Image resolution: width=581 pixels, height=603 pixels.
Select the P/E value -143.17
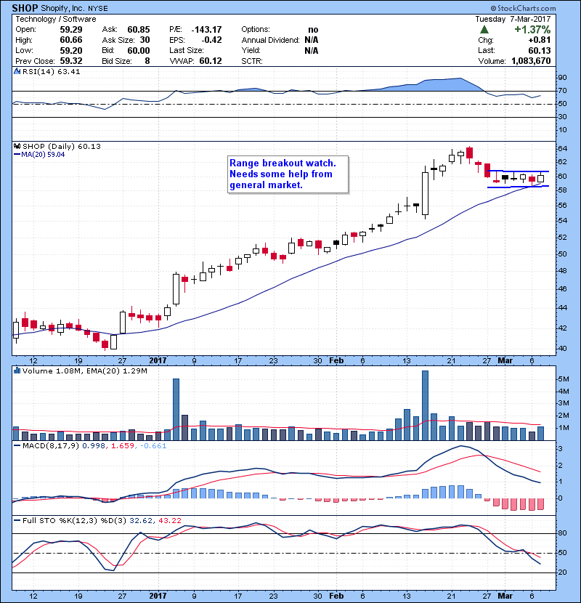tap(206, 30)
